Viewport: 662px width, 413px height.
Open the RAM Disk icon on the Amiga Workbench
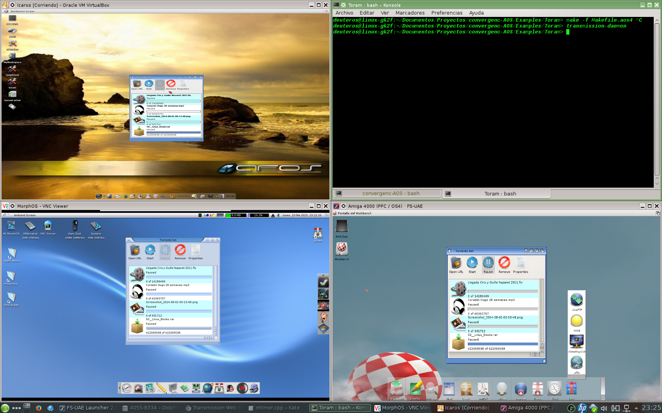pyautogui.click(x=342, y=229)
